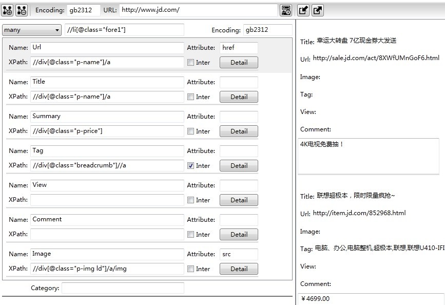This screenshot has height=305, width=445.
Task: Click the Name field containing Image
Action: tap(107, 254)
